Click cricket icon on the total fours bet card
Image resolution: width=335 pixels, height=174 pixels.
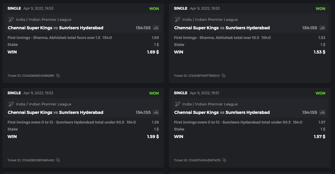point(11,20)
